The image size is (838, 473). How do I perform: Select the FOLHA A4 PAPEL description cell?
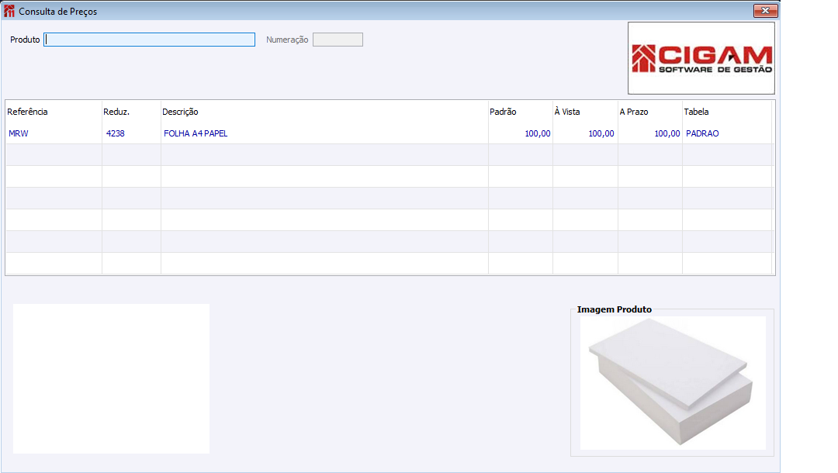click(324, 133)
